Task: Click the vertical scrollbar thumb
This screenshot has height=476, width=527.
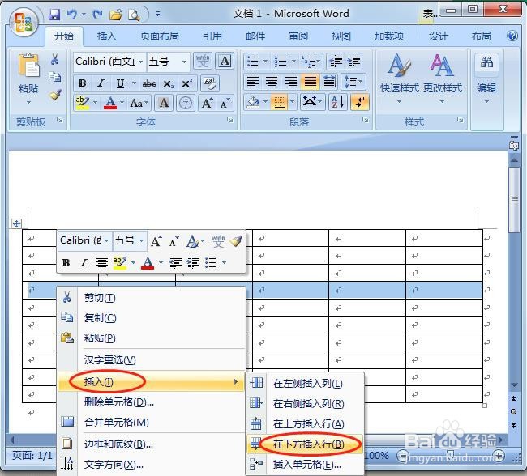Action: [514, 200]
